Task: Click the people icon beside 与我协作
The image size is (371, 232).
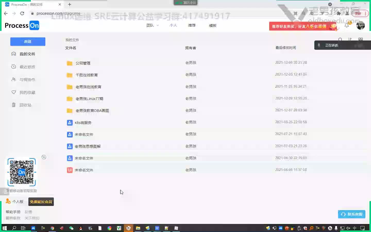Action: tap(14, 79)
